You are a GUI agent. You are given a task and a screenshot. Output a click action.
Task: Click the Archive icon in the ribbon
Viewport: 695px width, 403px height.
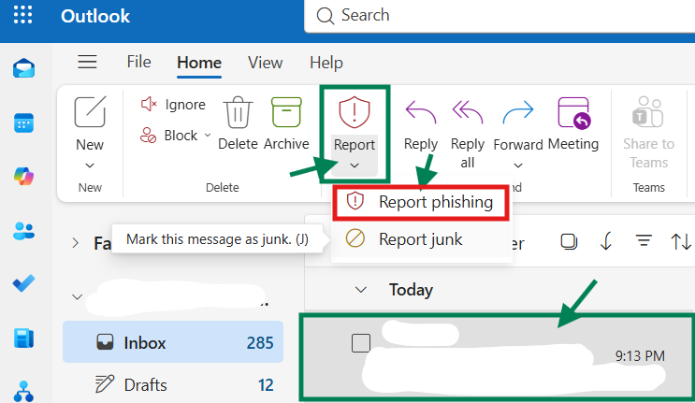(x=286, y=112)
